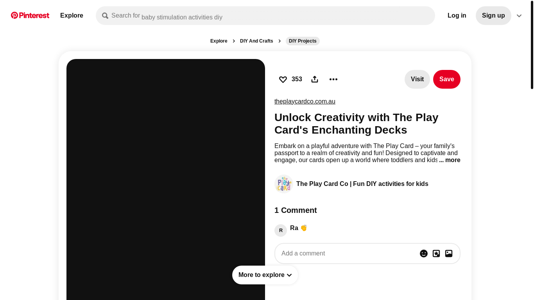The height and width of the screenshot is (300, 534).
Task: Open the three-dot more actions menu
Action: point(333,79)
